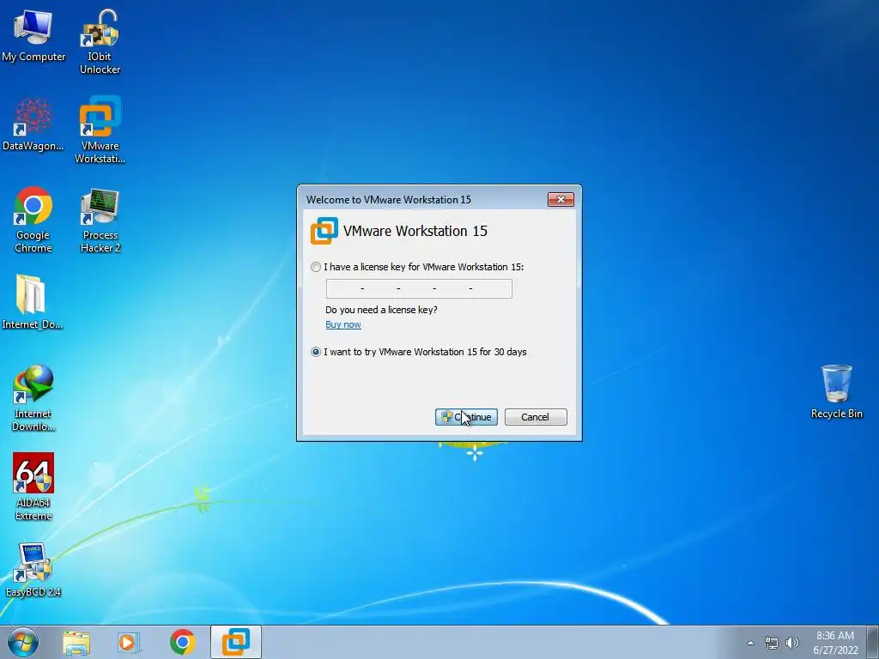879x659 pixels.
Task: Click the Cancel button
Action: [x=536, y=417]
